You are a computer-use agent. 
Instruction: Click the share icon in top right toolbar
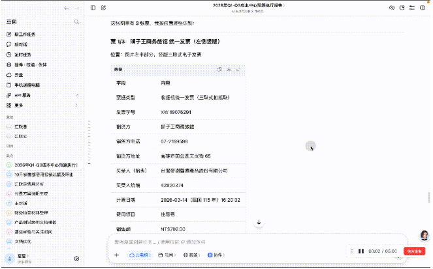(x=402, y=8)
